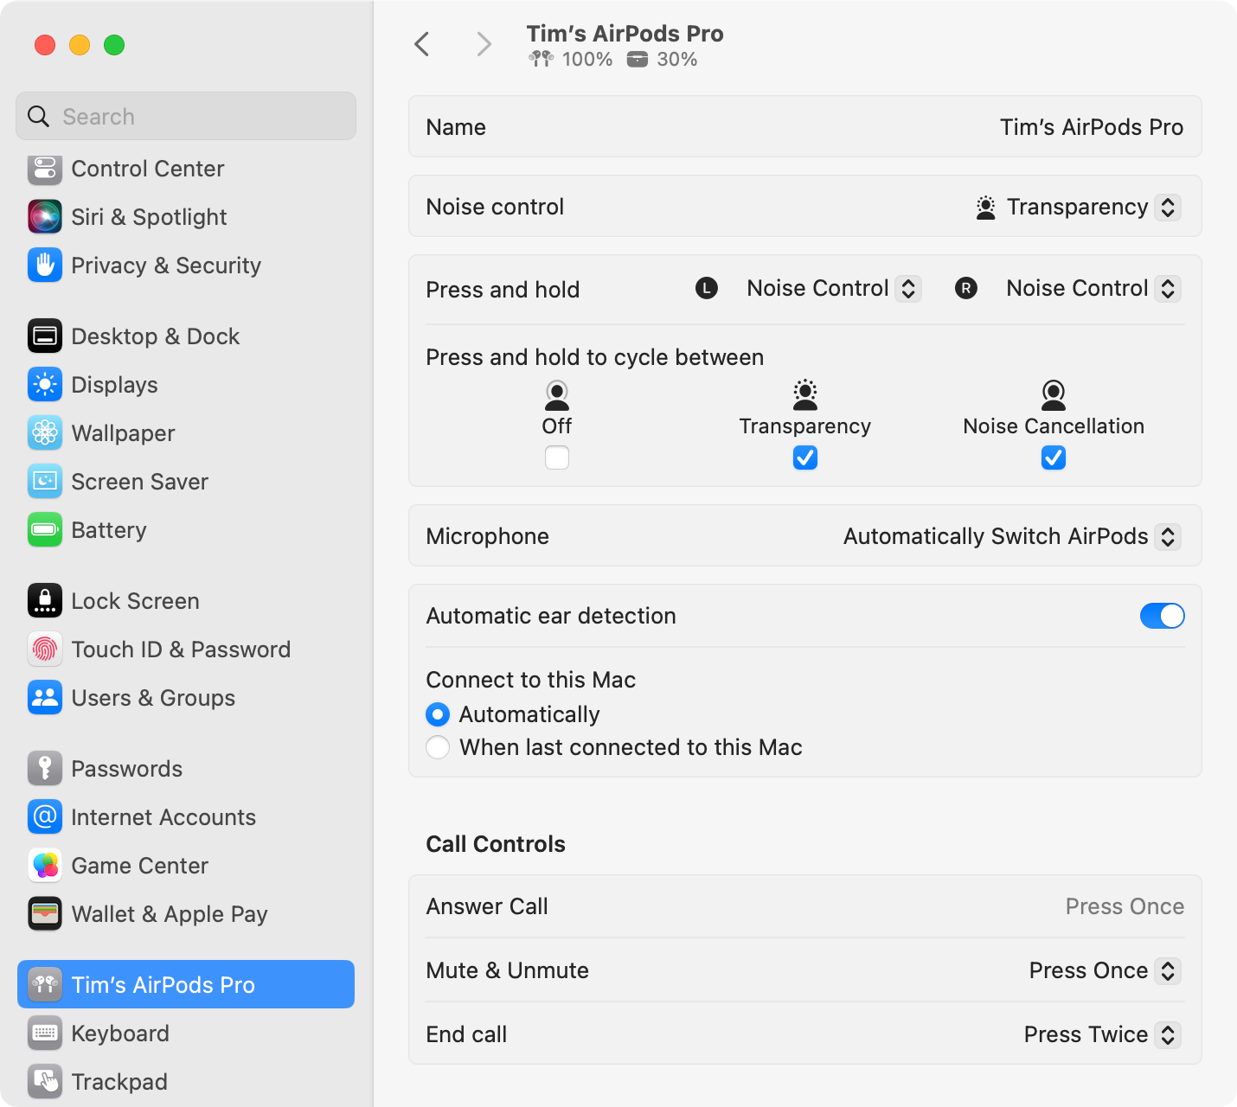Click the Touch ID & Password fingerprint icon
Screen dimensions: 1237x1107
pos(44,649)
